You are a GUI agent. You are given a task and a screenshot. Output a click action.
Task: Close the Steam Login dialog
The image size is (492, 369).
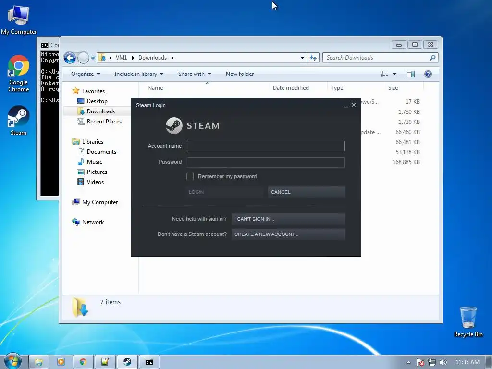click(354, 105)
